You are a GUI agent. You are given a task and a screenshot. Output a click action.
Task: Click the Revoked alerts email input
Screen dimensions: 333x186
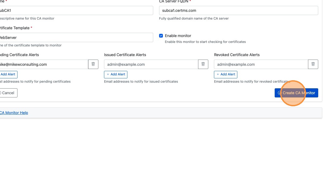pos(261,64)
